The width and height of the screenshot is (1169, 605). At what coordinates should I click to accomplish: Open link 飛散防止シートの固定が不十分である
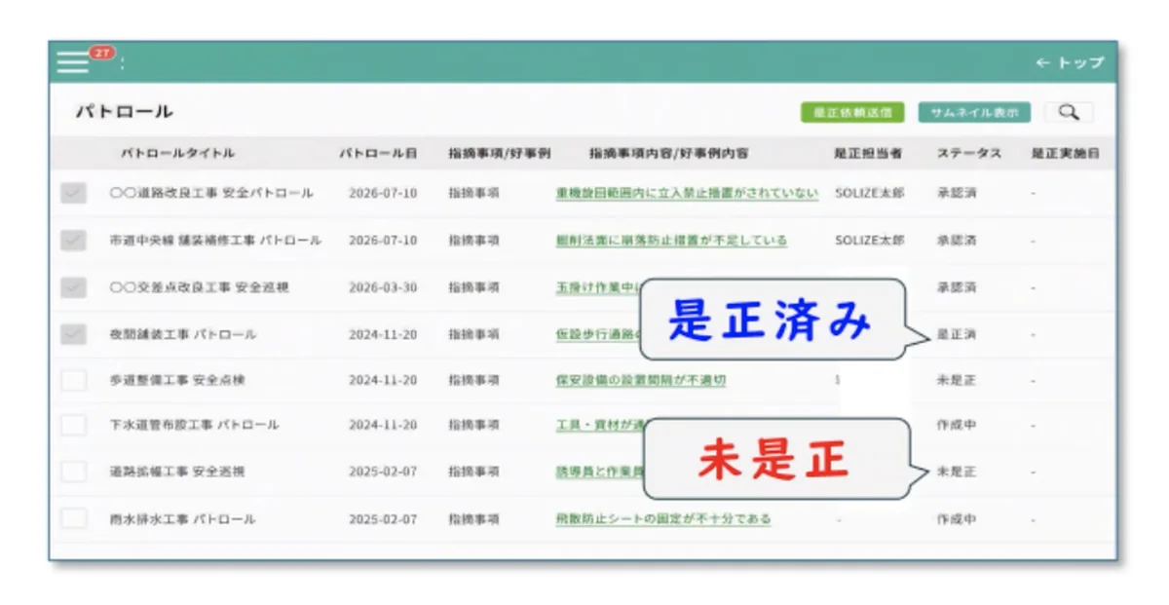tap(662, 519)
